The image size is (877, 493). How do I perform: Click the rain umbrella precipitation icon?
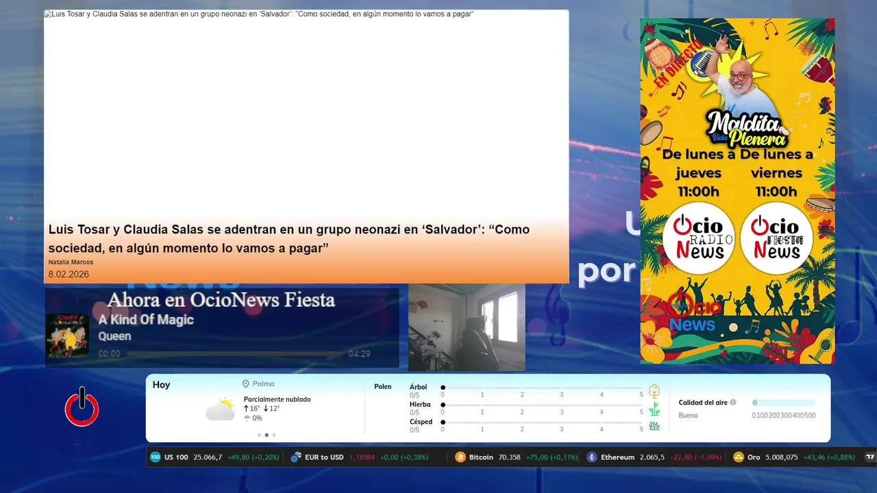(x=247, y=418)
